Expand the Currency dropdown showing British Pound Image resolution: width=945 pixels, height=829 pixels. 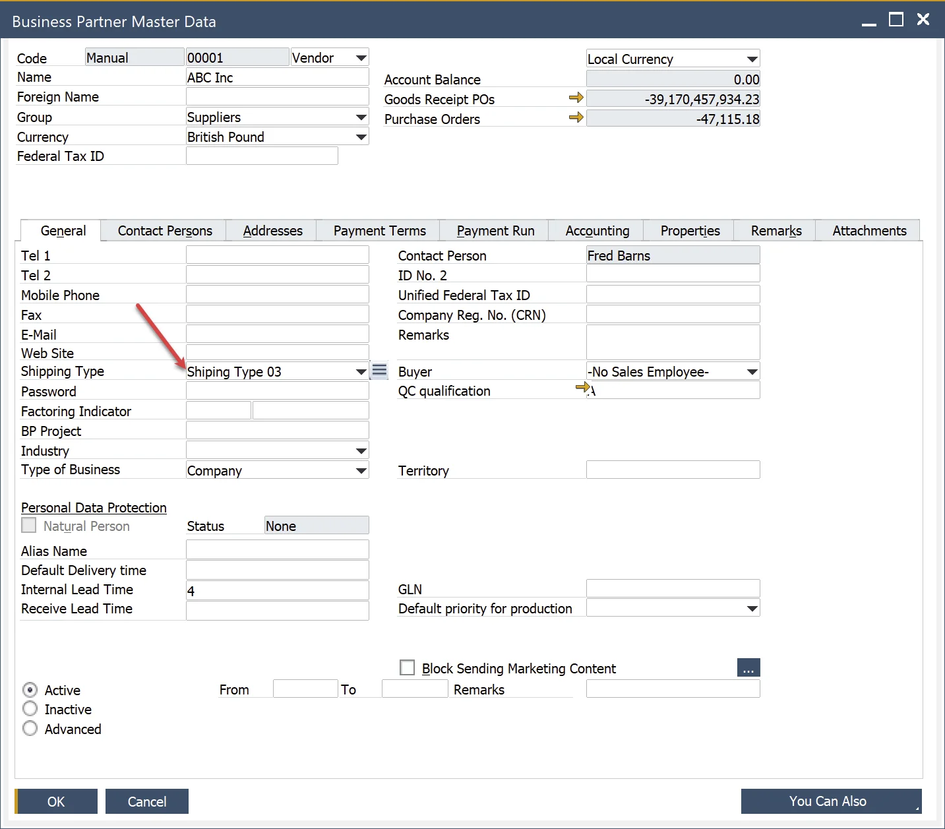pyautogui.click(x=361, y=137)
